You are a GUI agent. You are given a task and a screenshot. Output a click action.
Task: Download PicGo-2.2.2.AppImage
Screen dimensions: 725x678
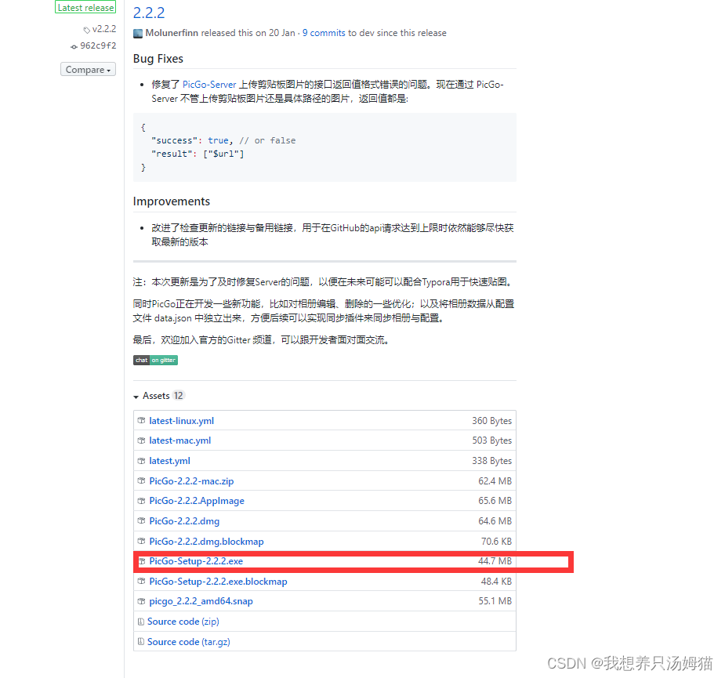[197, 500]
